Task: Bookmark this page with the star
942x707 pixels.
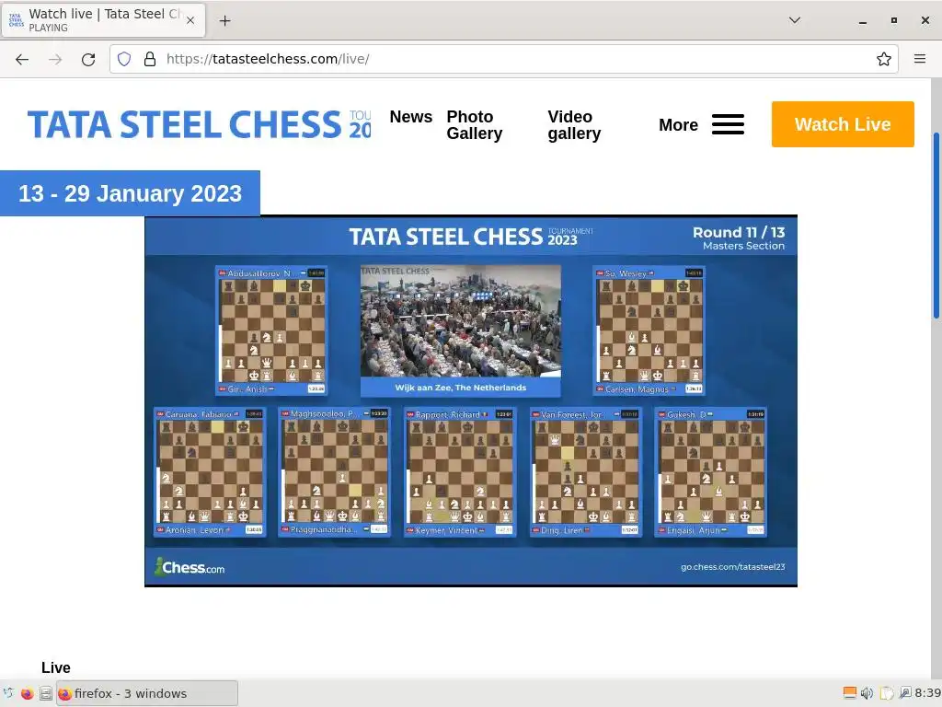Action: point(884,59)
